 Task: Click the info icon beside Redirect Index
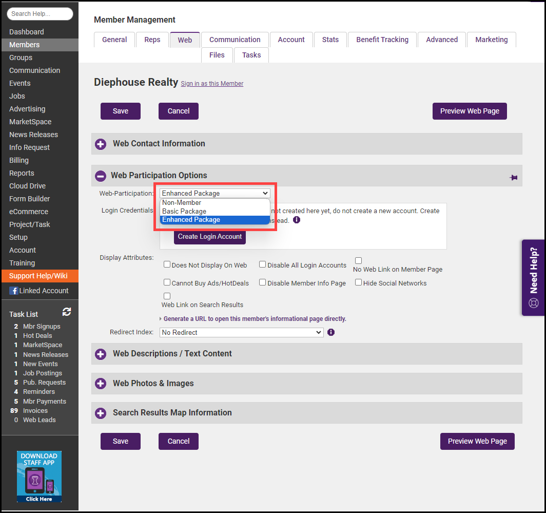point(331,332)
